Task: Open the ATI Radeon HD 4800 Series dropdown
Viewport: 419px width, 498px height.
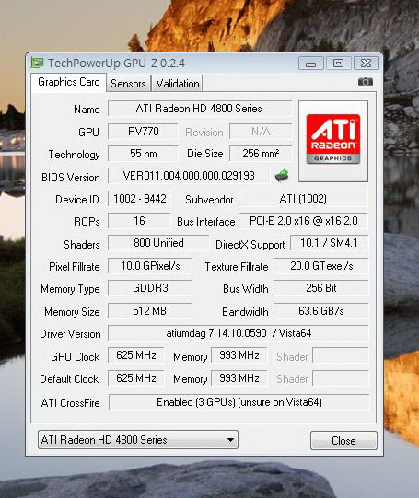Action: coord(137,440)
